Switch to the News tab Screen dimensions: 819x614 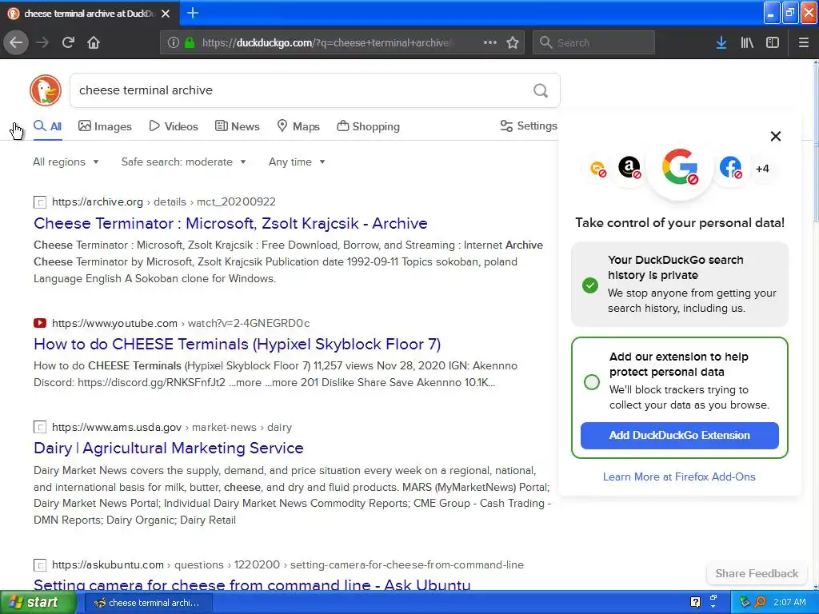pyautogui.click(x=237, y=126)
